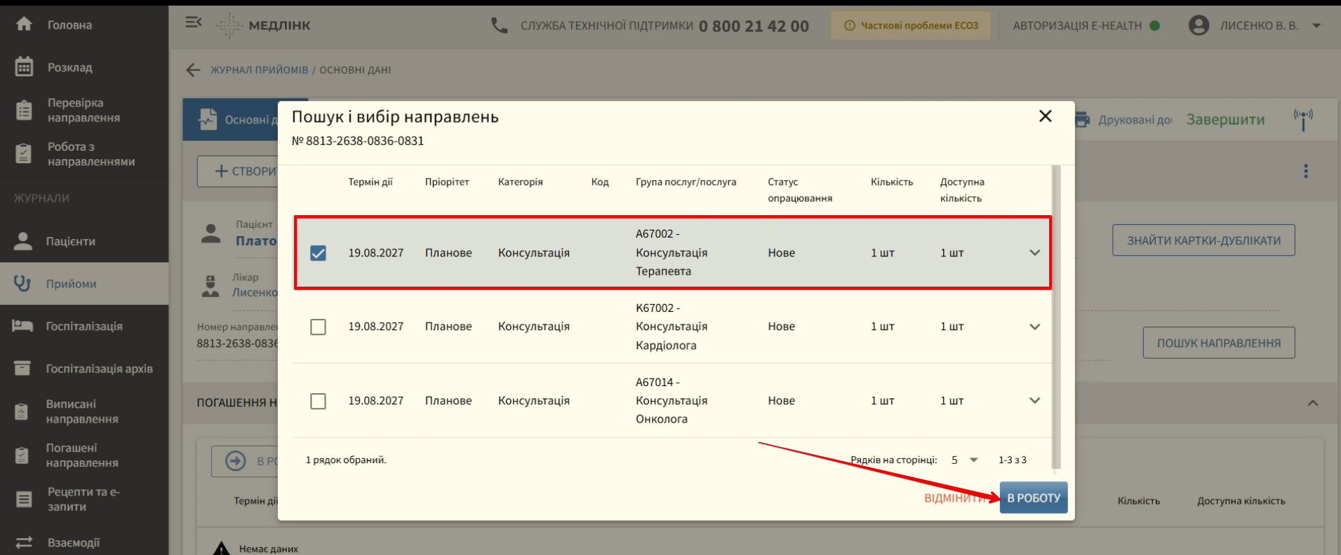Click the Госпіталізація архів archive icon

22,369
